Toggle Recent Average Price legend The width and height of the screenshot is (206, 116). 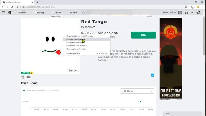coord(34,90)
